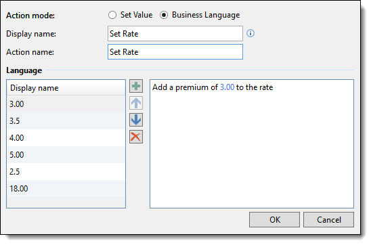Click the blue 3.00 value in the sentence

227,87
